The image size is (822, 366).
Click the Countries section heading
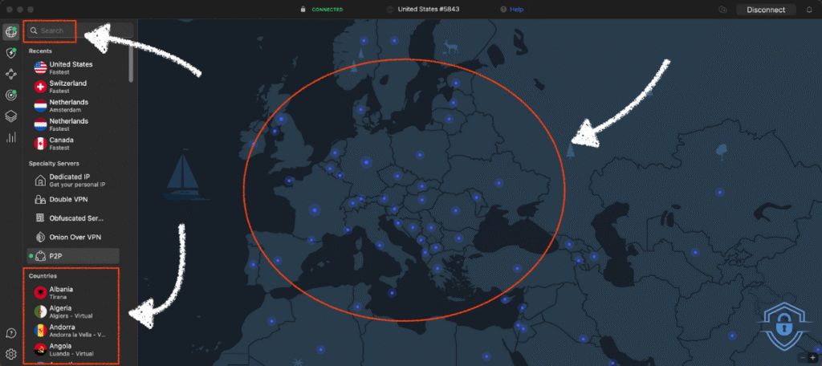pyautogui.click(x=43, y=276)
